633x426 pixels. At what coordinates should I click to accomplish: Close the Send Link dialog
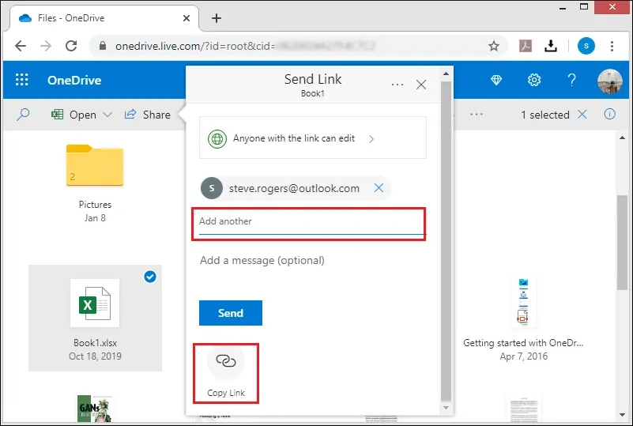(x=421, y=85)
